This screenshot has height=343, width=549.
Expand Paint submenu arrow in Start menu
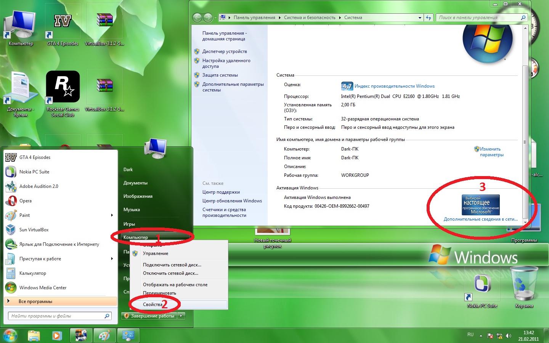112,215
